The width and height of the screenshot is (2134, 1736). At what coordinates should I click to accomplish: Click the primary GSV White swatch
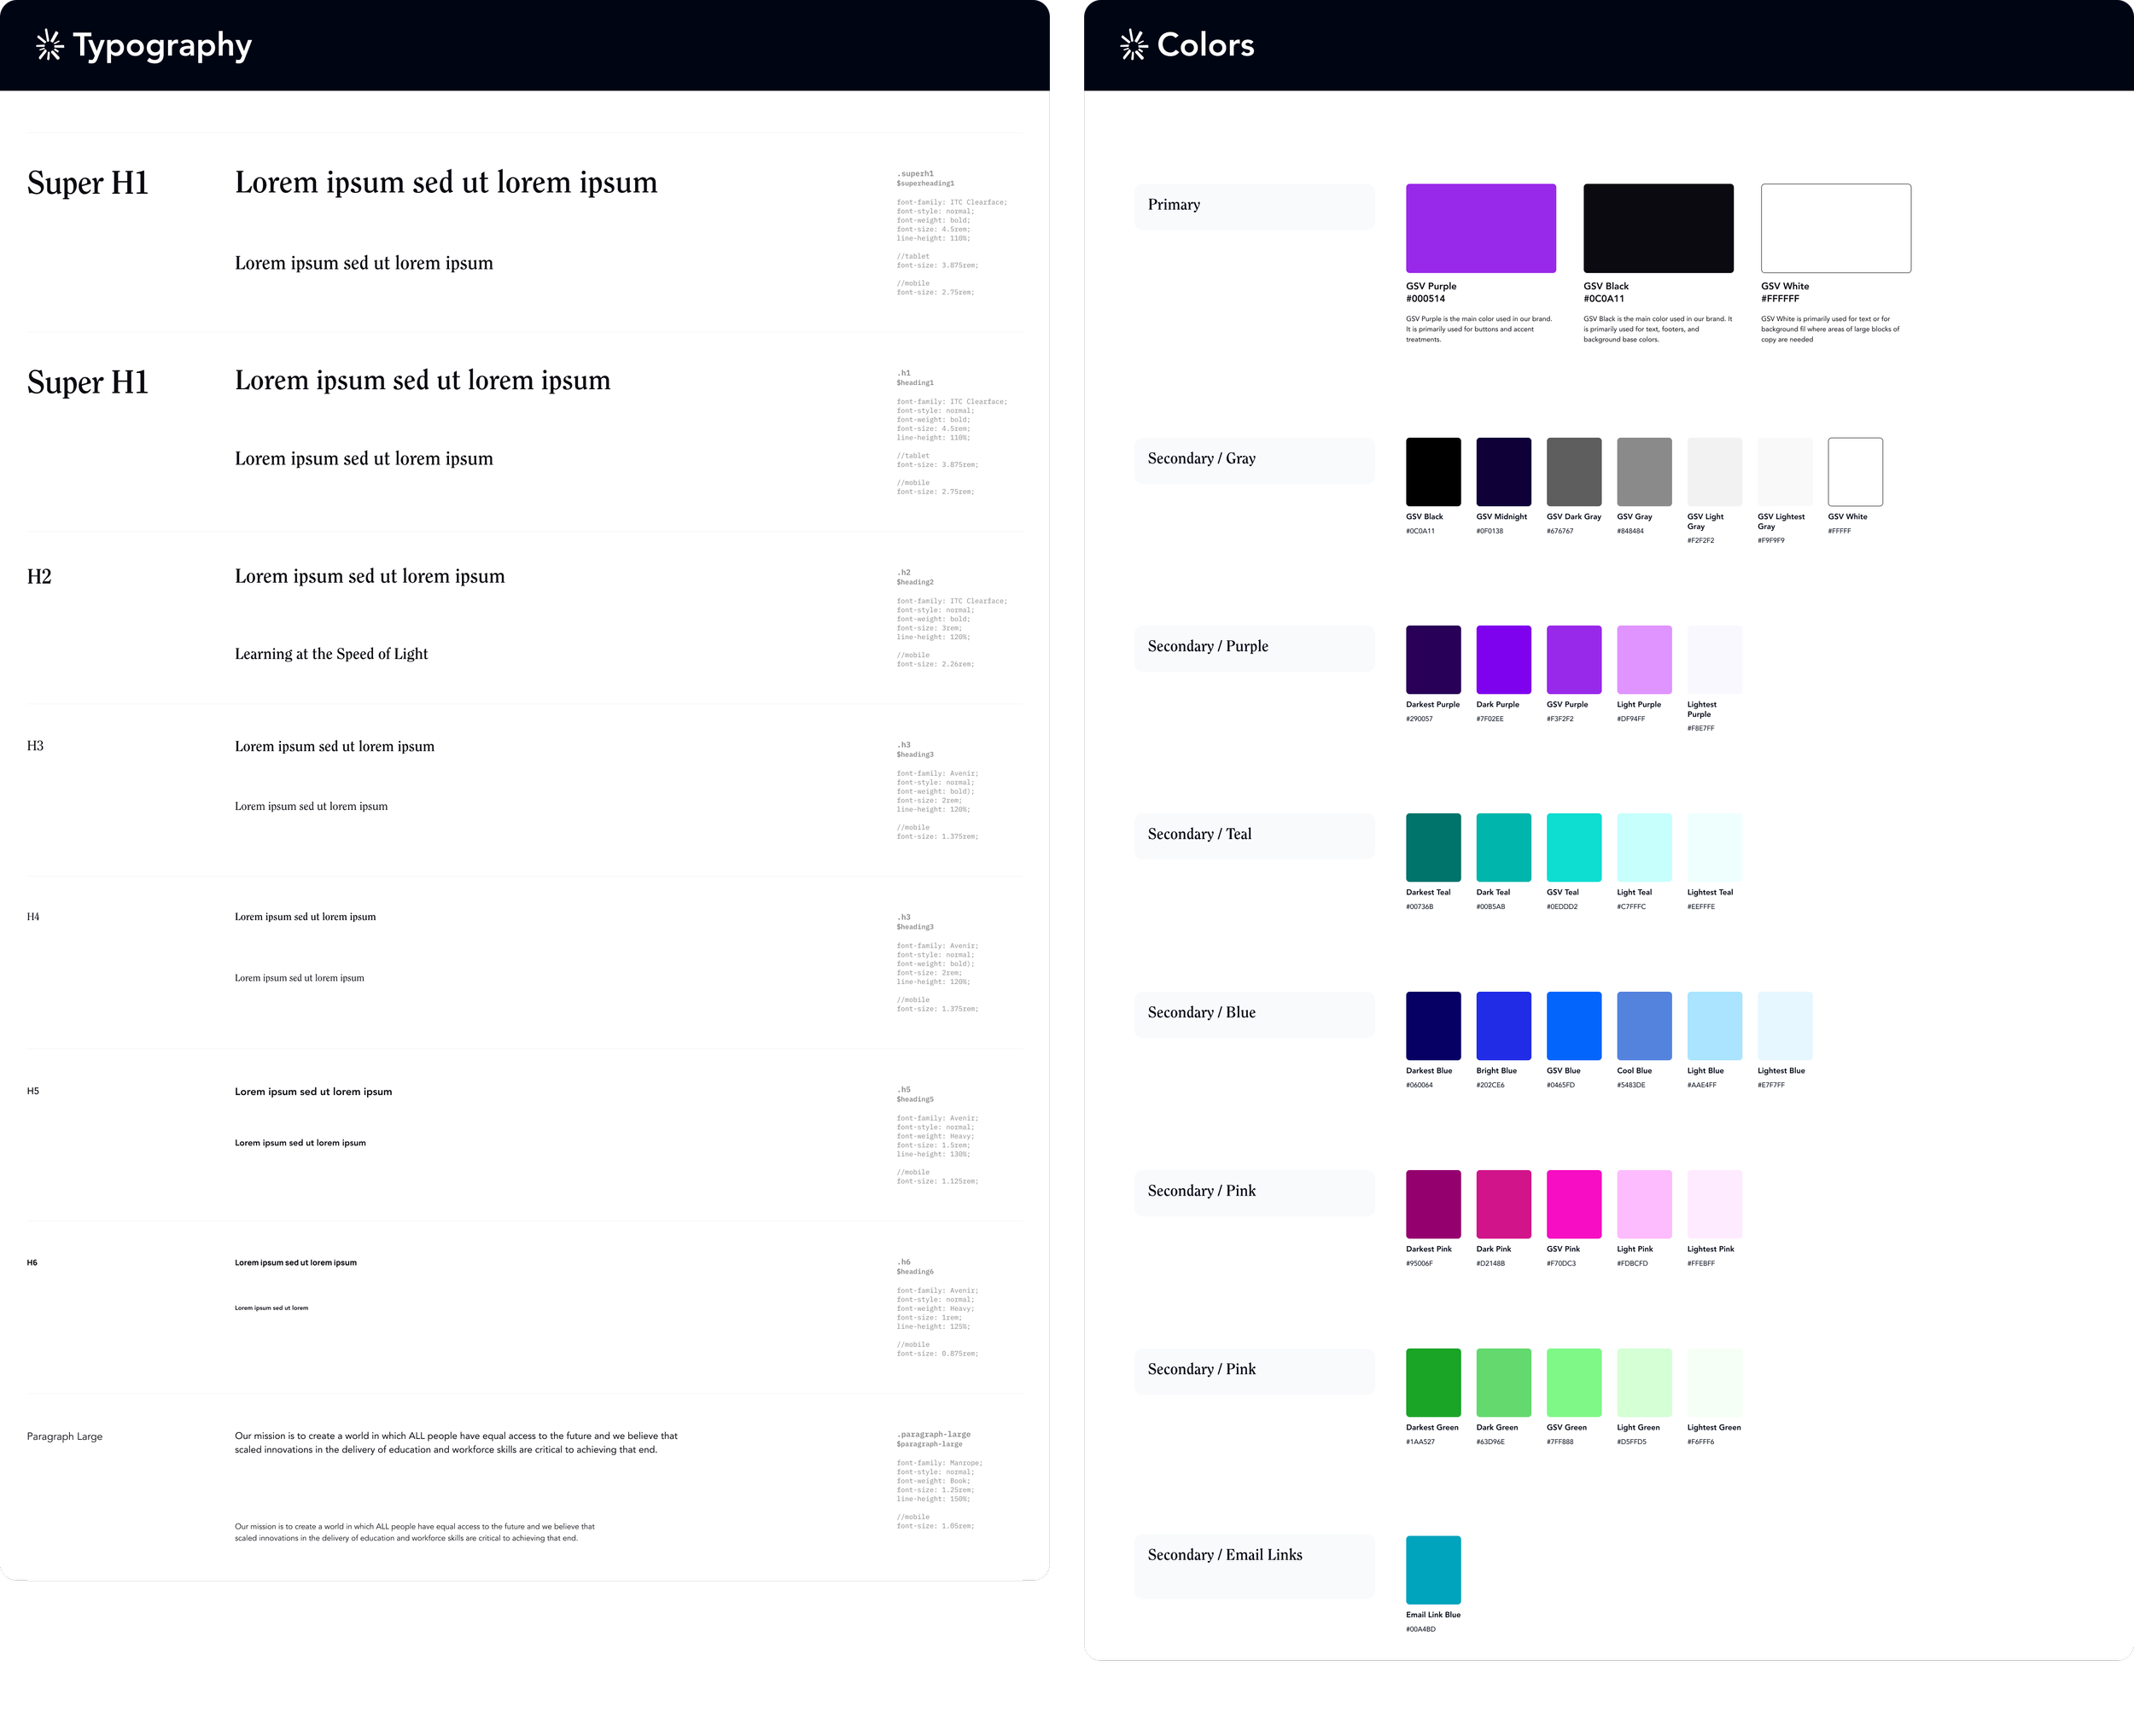(x=1835, y=228)
